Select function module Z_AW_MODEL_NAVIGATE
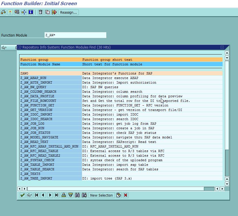This screenshot has width=238, height=216. pyautogui.click(x=121, y=137)
